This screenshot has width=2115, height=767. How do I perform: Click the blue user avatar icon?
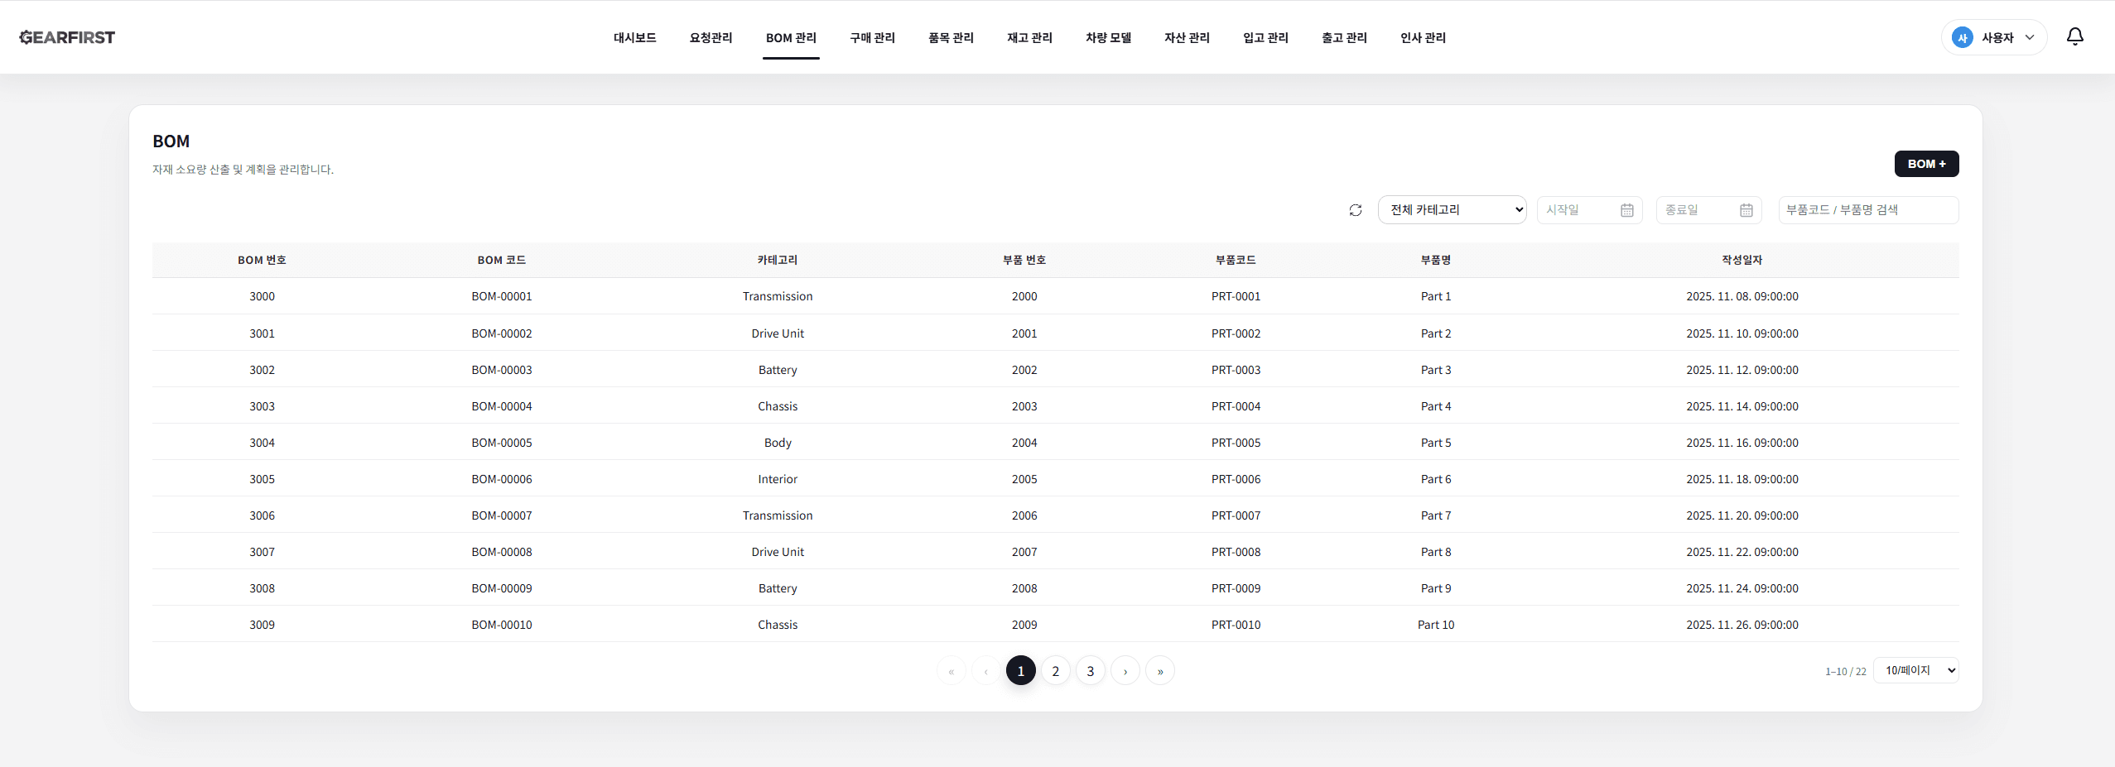click(x=1962, y=37)
